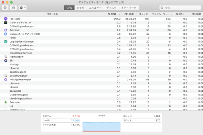Click the システム 6.01% value

tap(76, 116)
